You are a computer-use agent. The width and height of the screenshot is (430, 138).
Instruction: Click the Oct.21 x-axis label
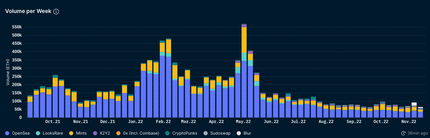(x=53, y=122)
